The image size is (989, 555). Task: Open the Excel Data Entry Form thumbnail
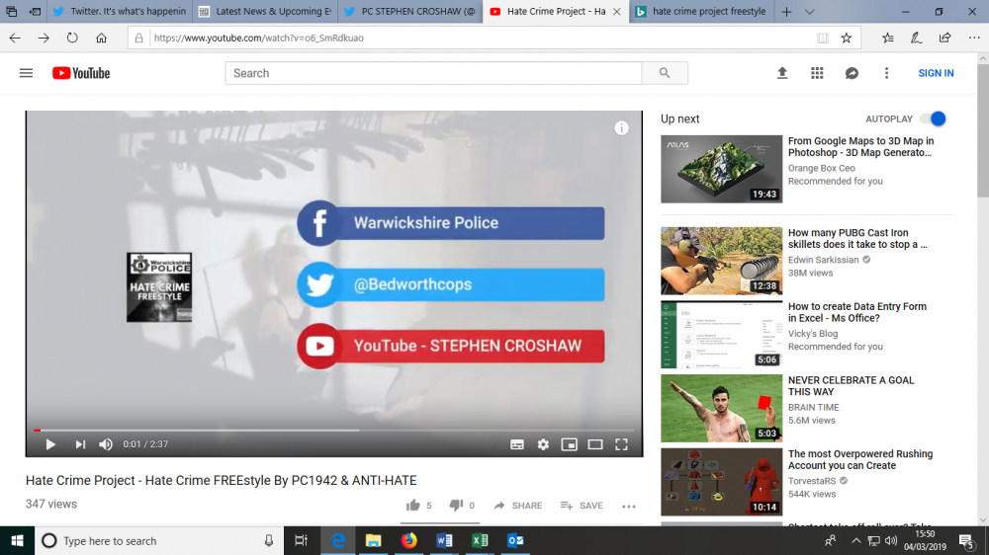pos(721,335)
